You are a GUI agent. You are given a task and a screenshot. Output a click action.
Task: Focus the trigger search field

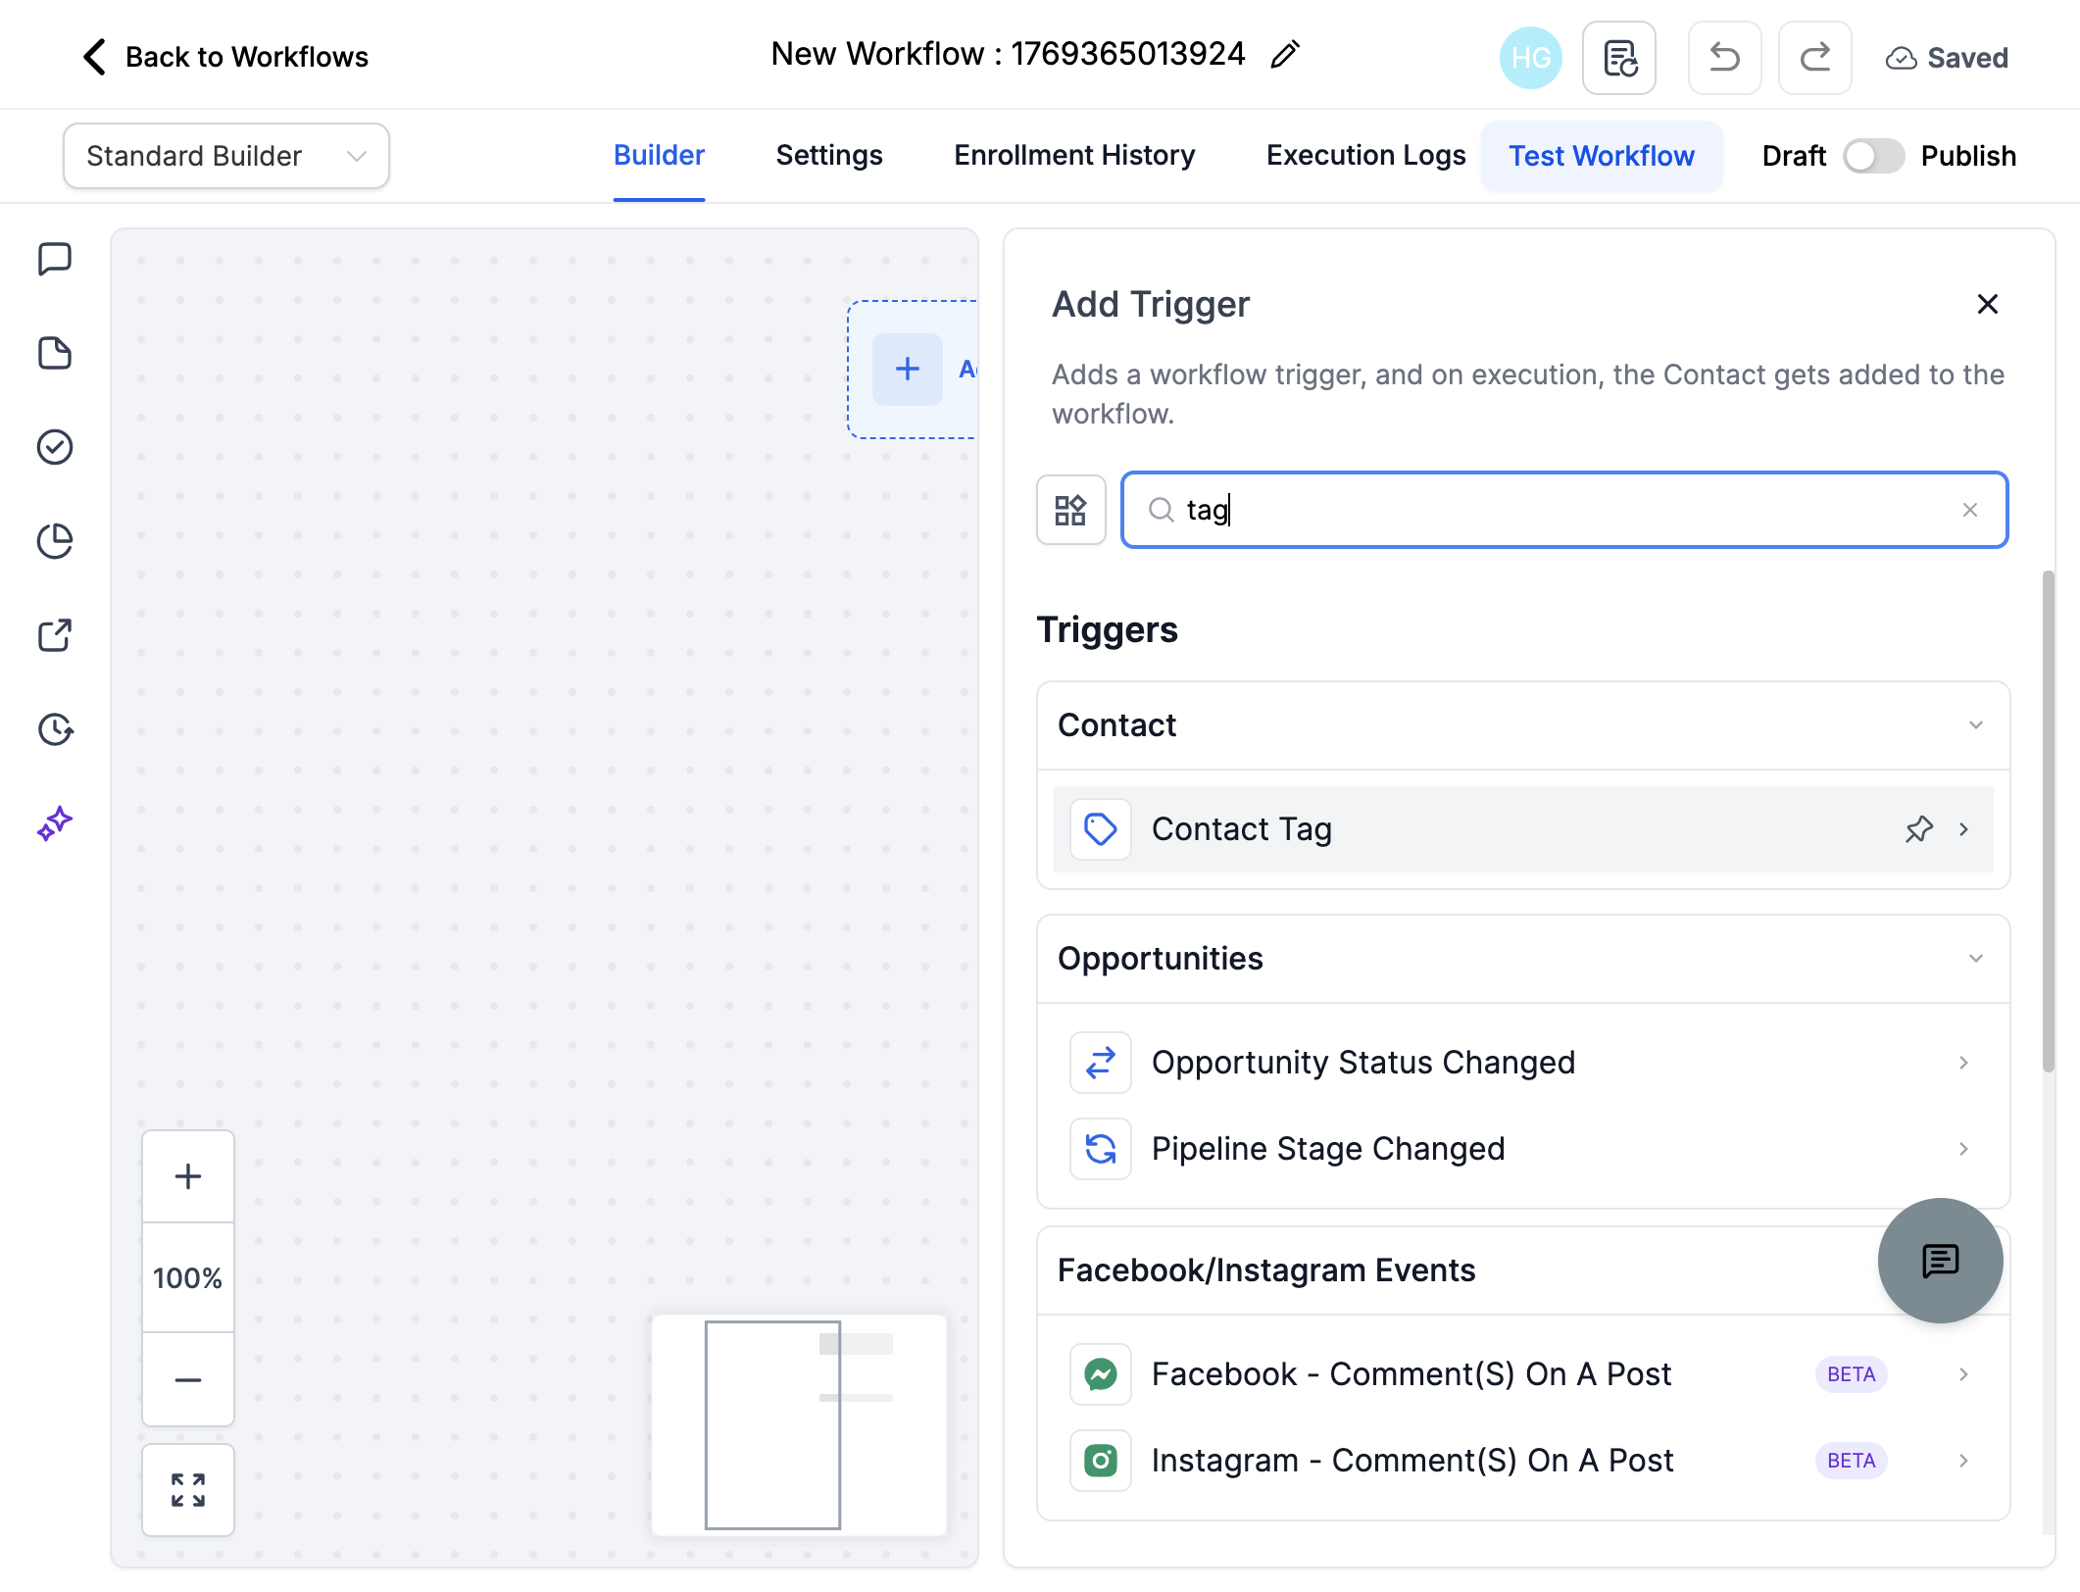click(x=1564, y=510)
